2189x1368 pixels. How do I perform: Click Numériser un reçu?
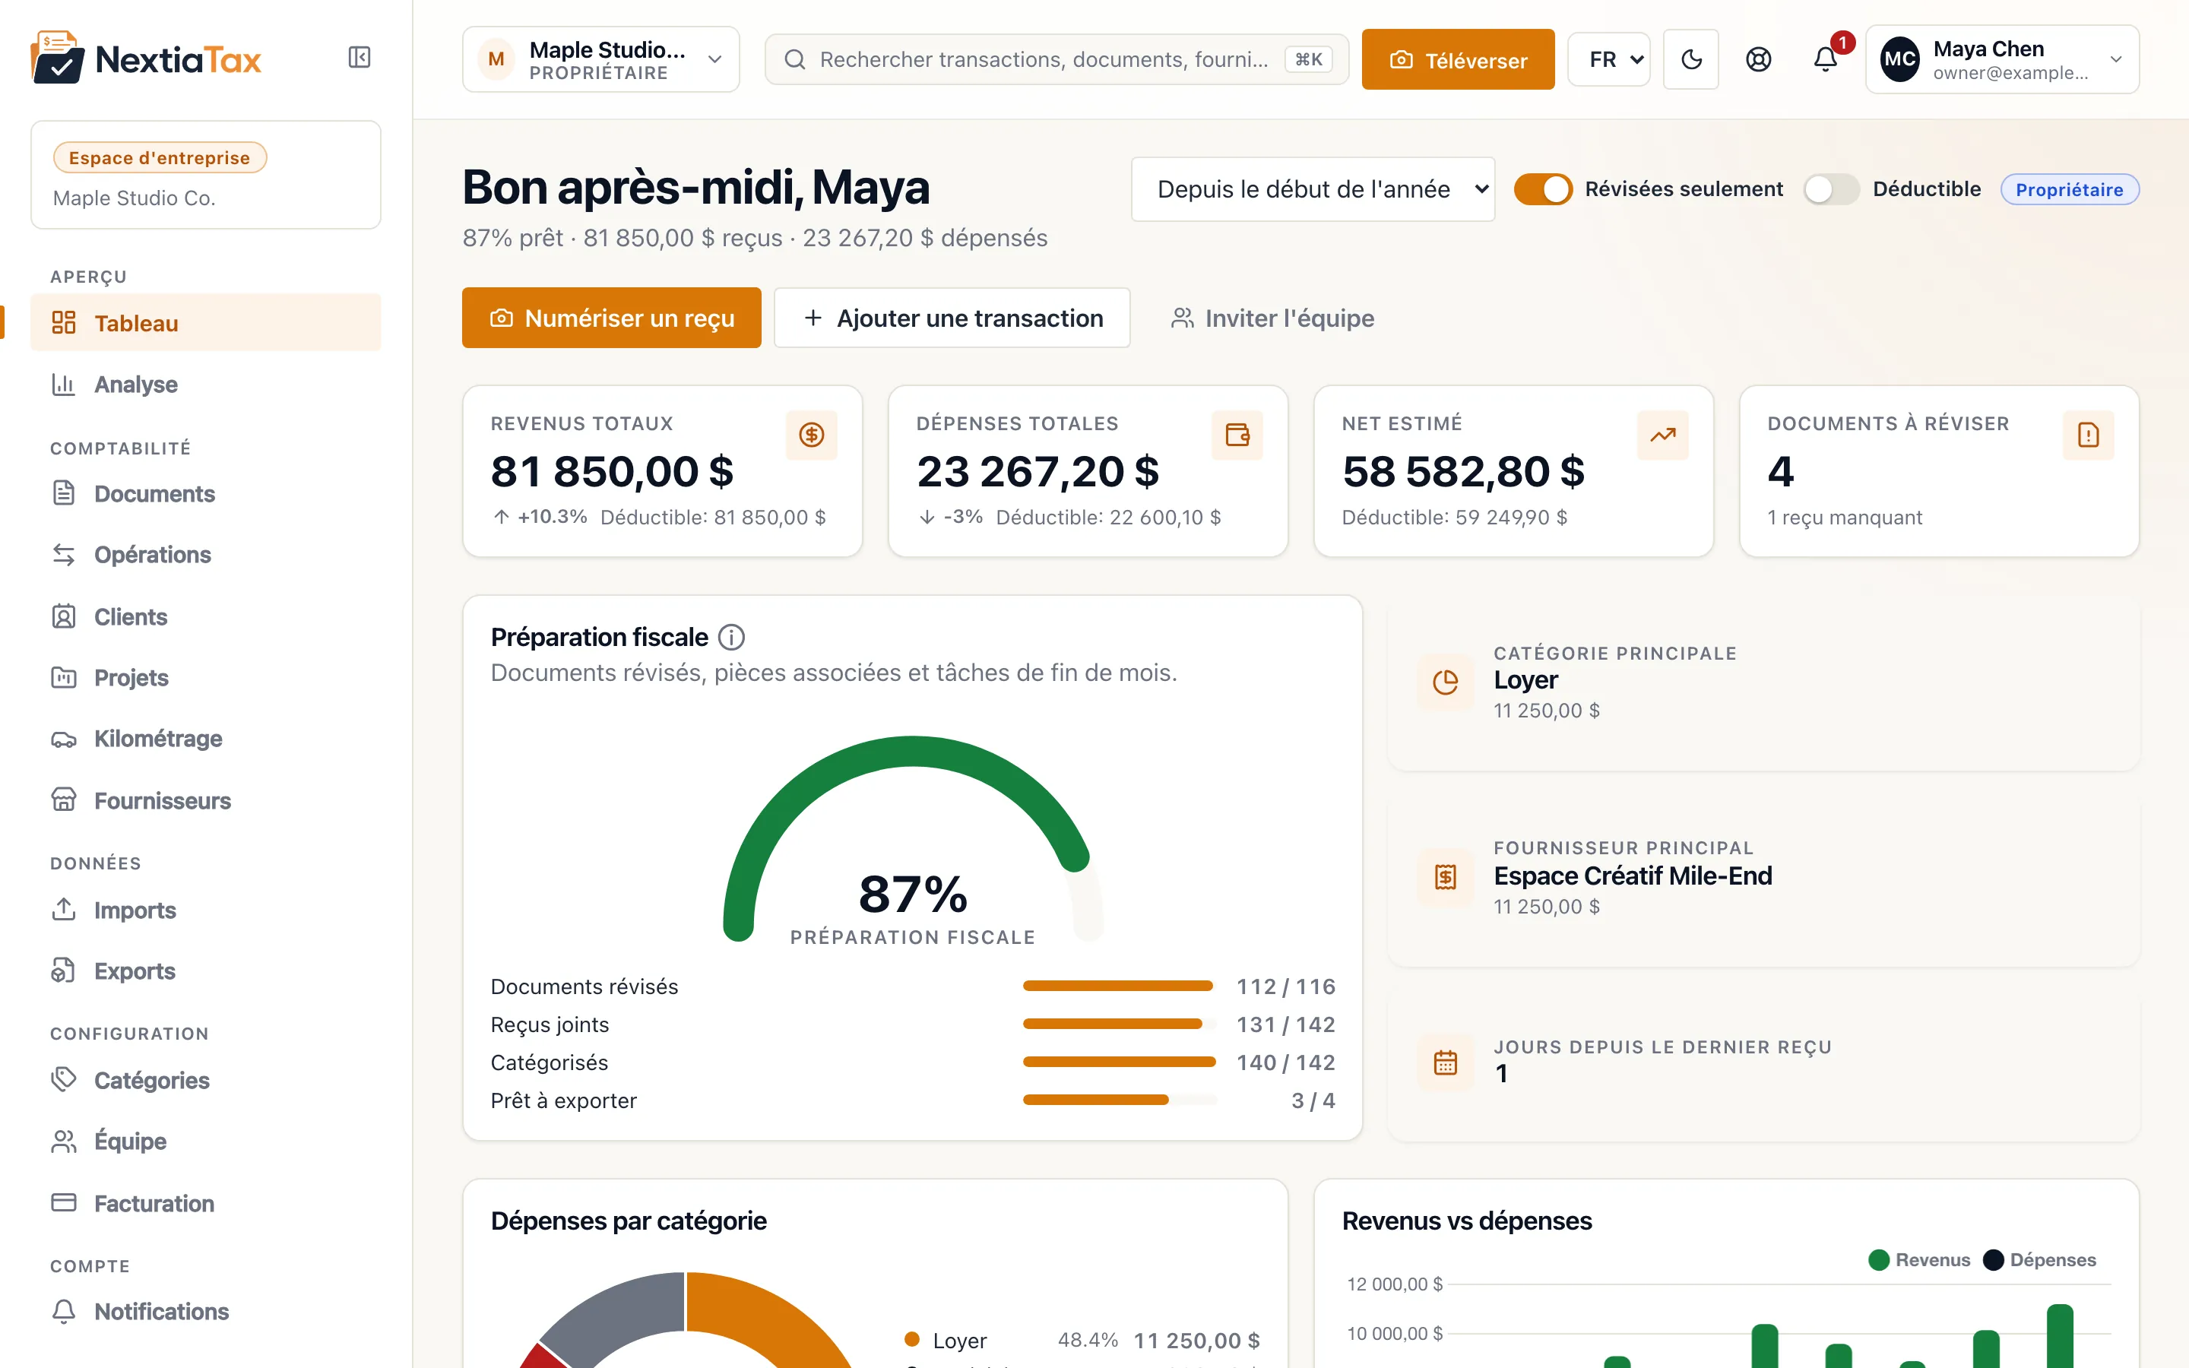(x=611, y=318)
